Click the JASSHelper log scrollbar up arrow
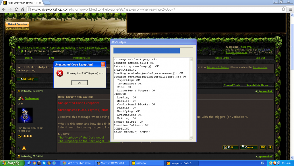 (x=191, y=59)
